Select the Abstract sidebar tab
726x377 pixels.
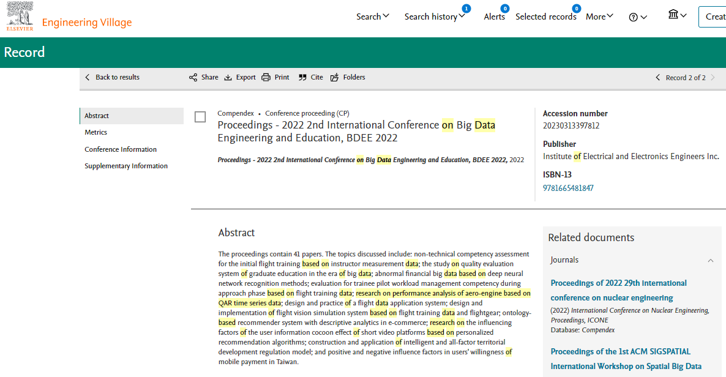[132, 116]
